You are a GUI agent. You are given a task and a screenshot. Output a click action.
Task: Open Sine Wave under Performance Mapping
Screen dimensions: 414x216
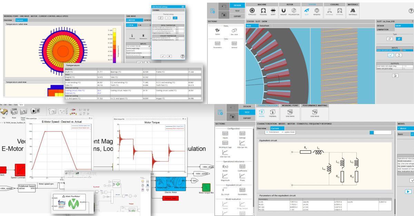pos(315,113)
